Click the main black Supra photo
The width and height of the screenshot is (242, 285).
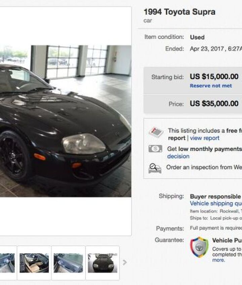[x=66, y=121]
